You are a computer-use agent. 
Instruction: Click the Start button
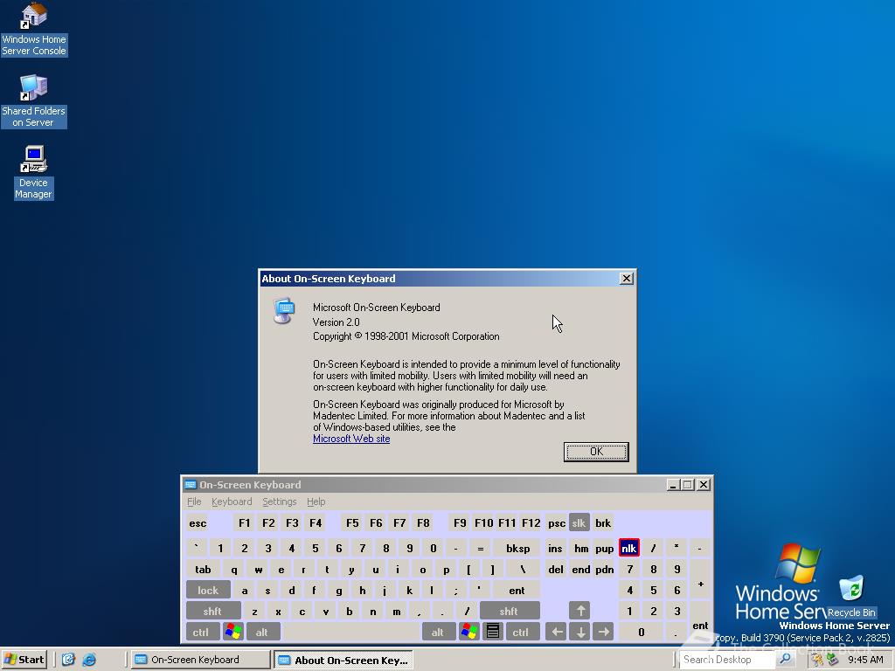pyautogui.click(x=24, y=660)
